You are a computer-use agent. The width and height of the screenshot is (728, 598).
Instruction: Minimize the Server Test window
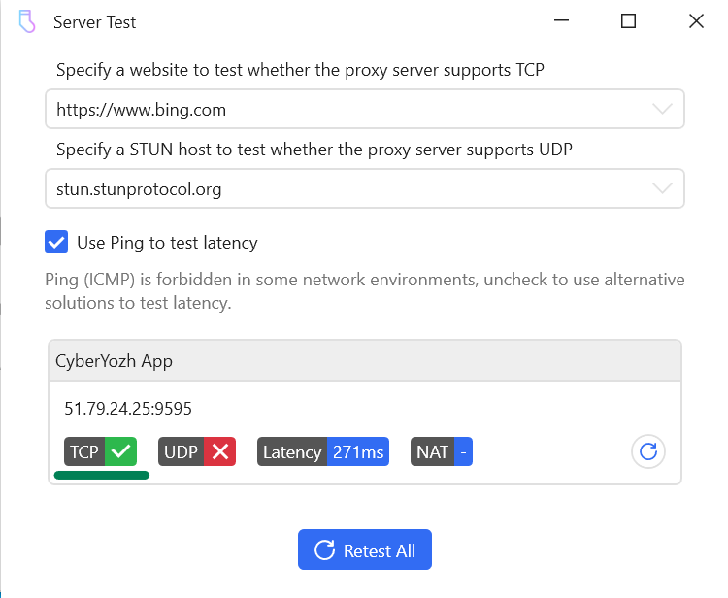pyautogui.click(x=561, y=21)
